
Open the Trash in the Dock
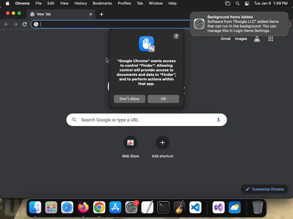[258, 207]
